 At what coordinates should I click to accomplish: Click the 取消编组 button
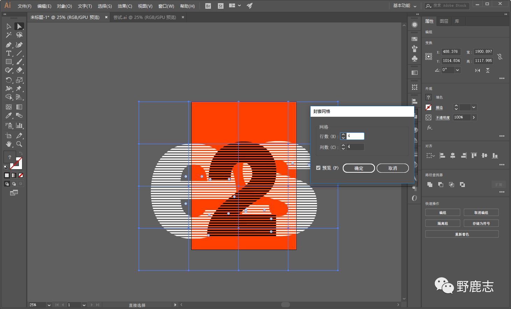pyautogui.click(x=481, y=213)
